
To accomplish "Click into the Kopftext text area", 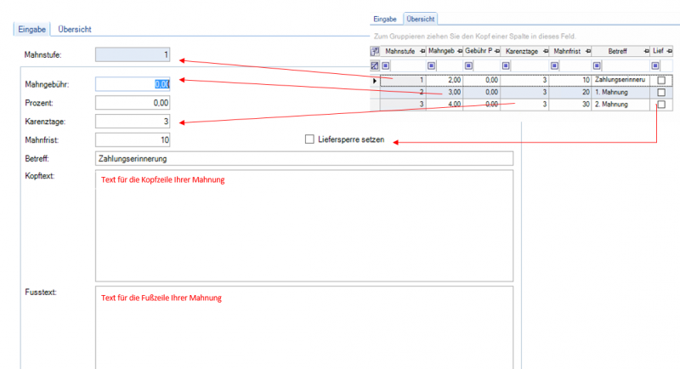I will tap(303, 225).
